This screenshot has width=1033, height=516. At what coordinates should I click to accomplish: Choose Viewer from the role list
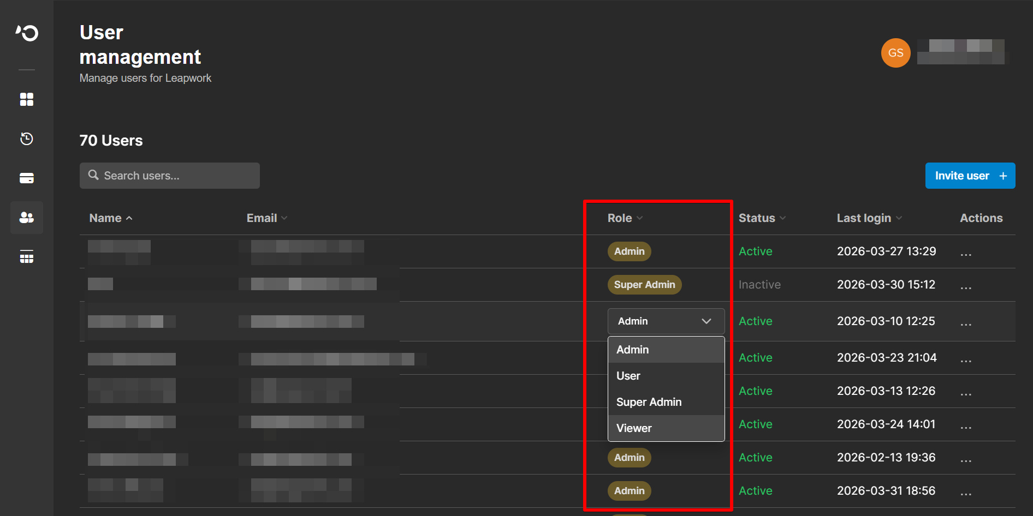tap(634, 428)
